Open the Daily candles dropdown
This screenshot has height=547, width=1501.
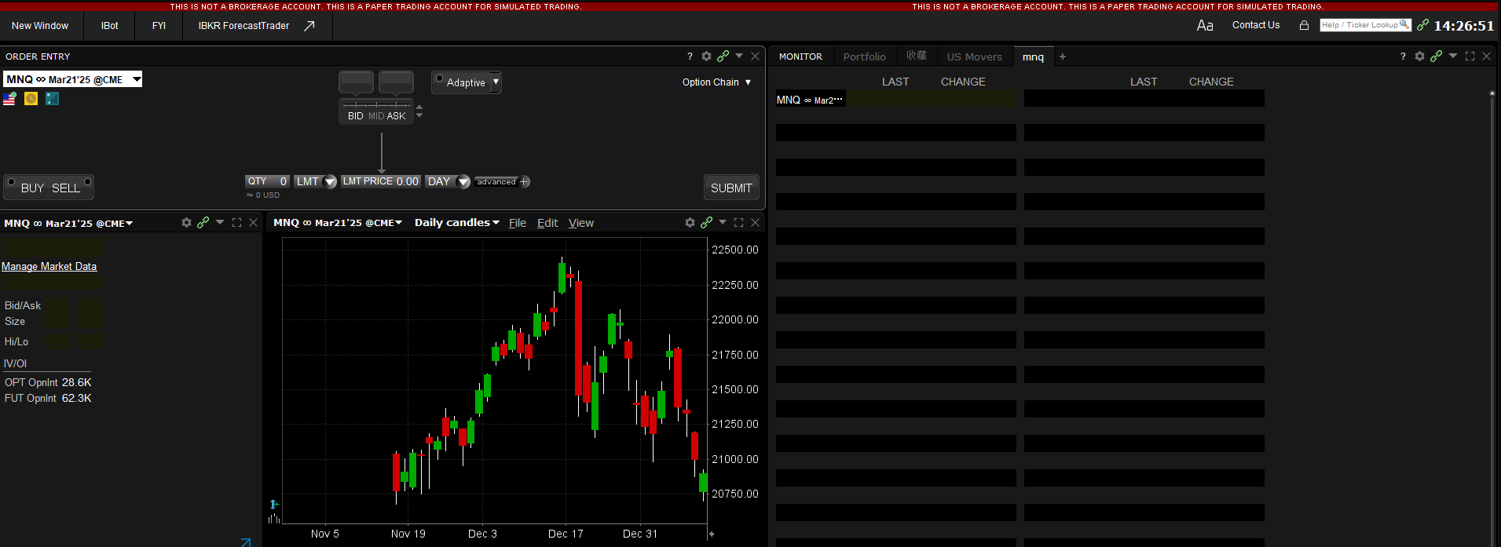(456, 223)
